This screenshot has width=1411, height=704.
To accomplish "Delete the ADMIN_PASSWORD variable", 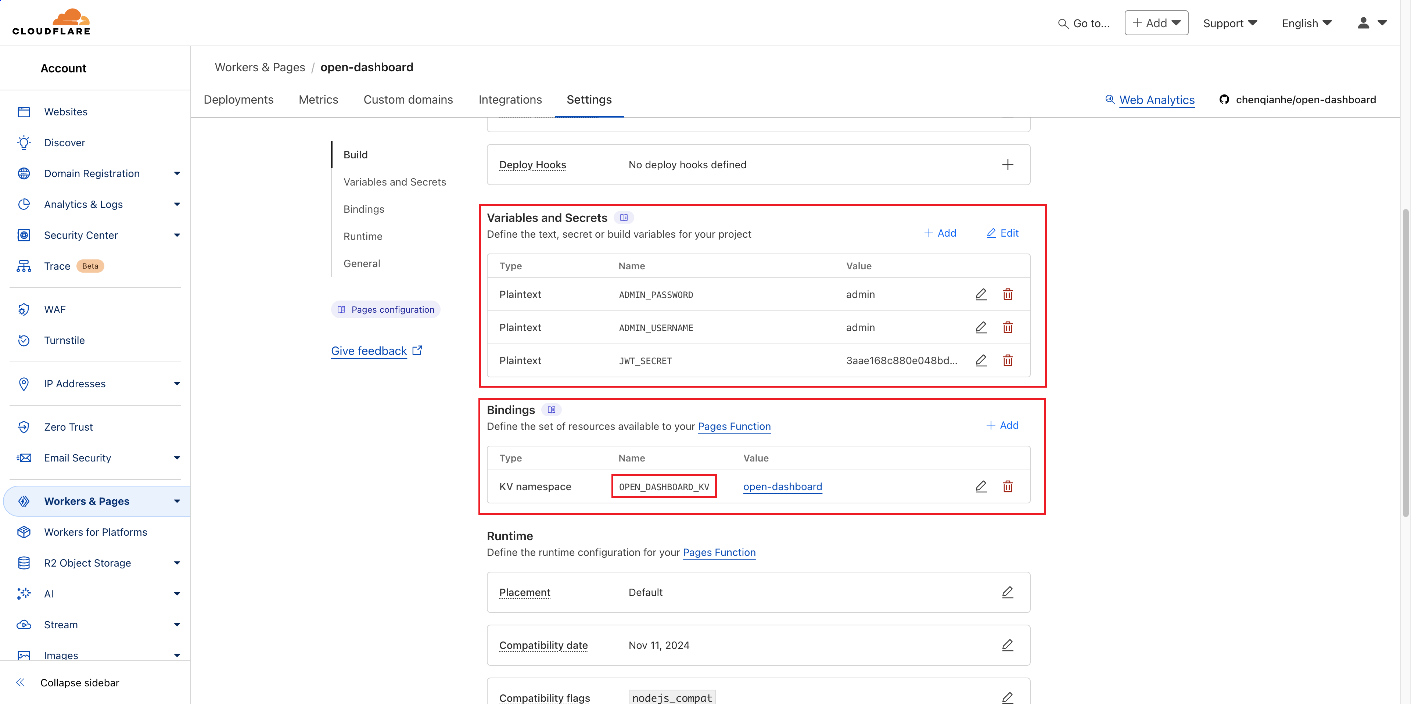I will coord(1007,294).
